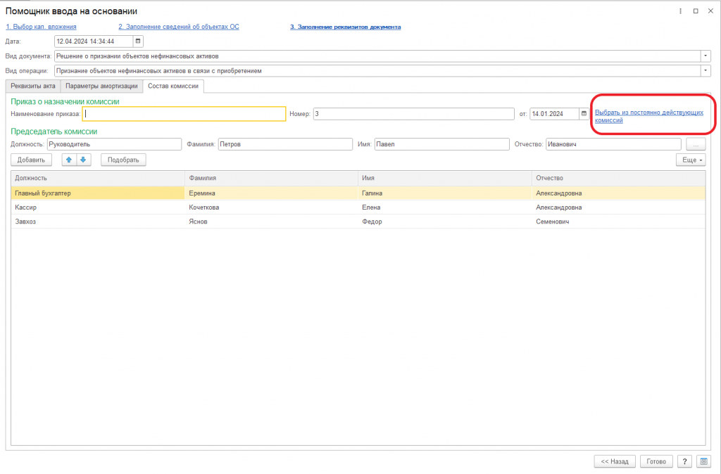Open help with the question mark button
The height and width of the screenshot is (474, 721).
pos(684,461)
